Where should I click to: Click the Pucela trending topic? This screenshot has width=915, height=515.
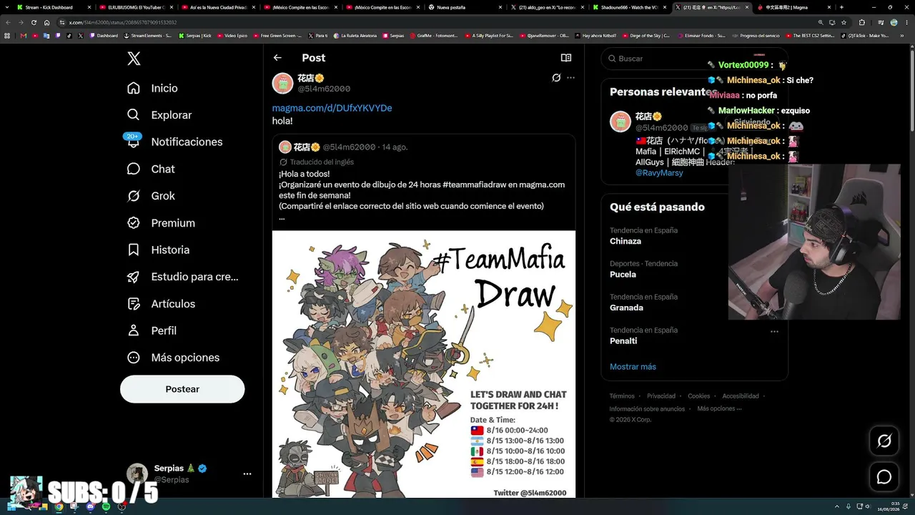[x=623, y=275]
